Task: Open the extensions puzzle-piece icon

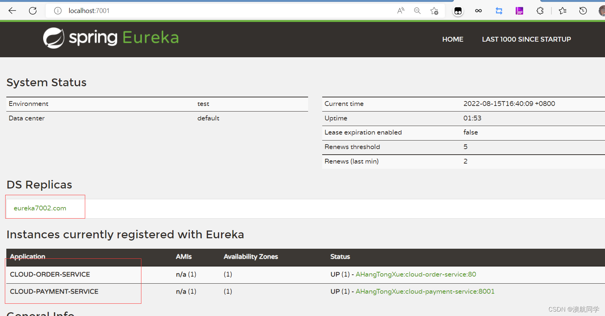Action: (540, 11)
